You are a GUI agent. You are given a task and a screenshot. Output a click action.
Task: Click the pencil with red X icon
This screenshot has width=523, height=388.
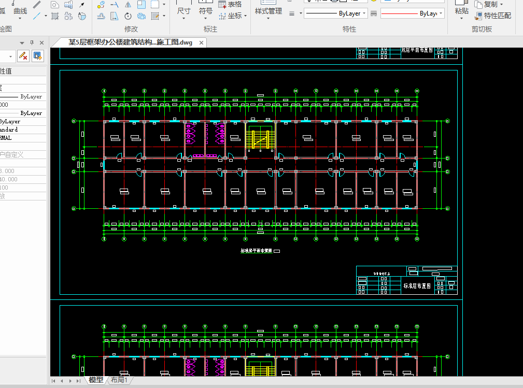[x=23, y=55]
